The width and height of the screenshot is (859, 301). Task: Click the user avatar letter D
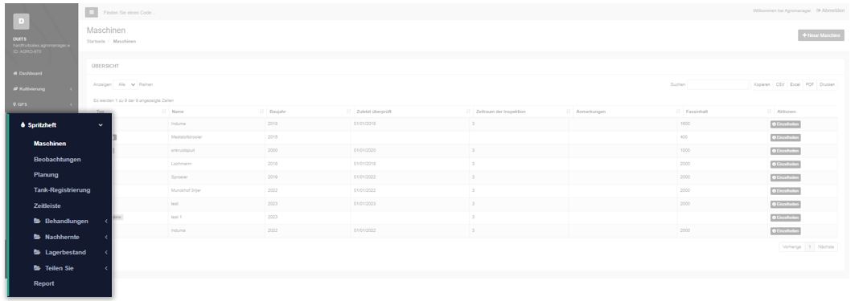coord(21,22)
